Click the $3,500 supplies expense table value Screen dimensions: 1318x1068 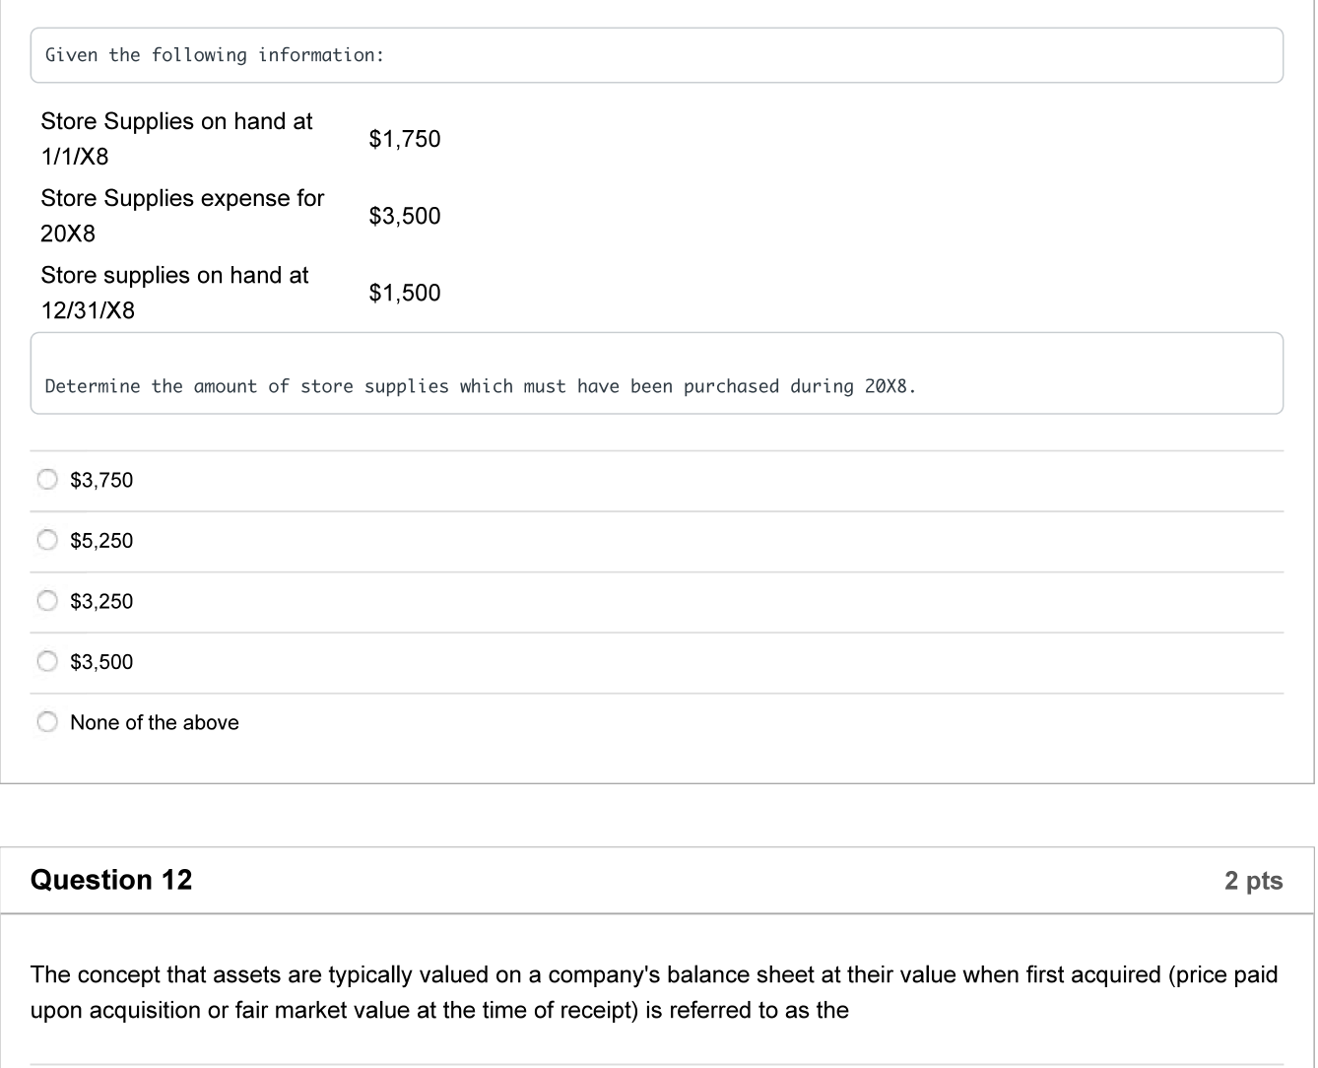coord(405,216)
